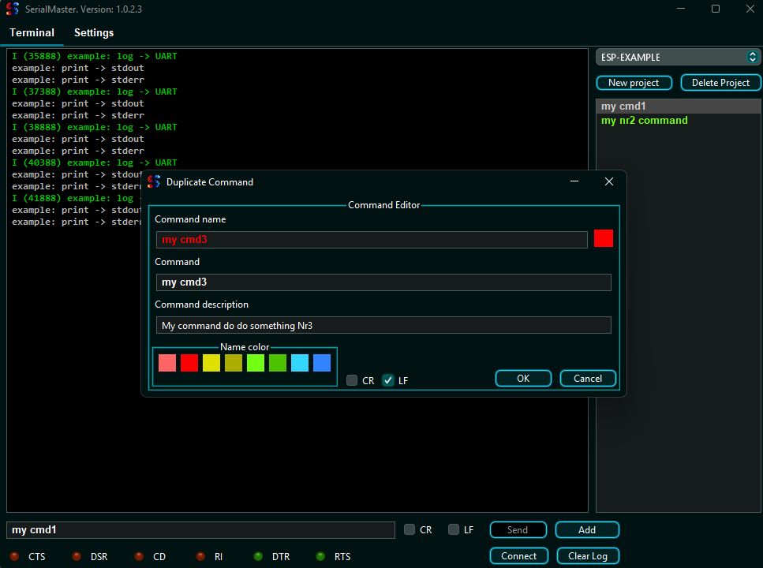Open the Terminal tab
This screenshot has width=763, height=568.
click(32, 33)
